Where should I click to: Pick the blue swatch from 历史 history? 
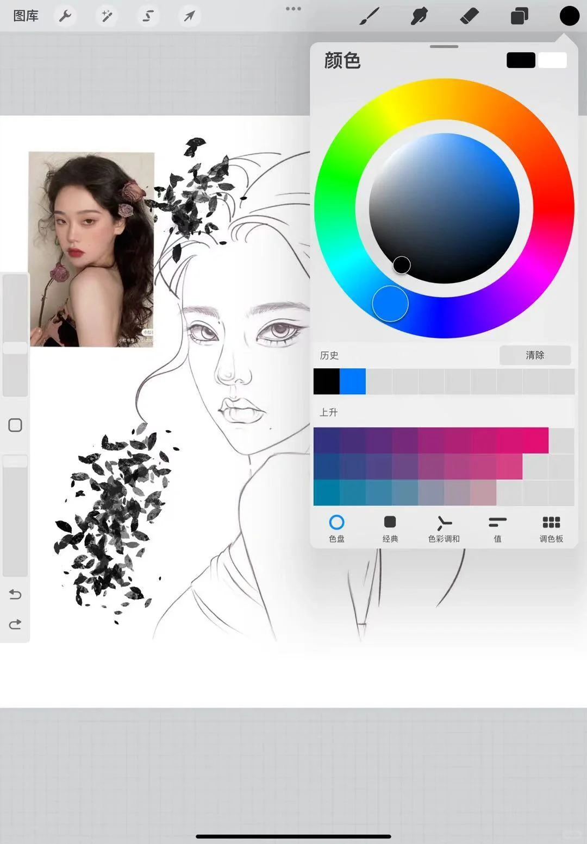tap(353, 381)
